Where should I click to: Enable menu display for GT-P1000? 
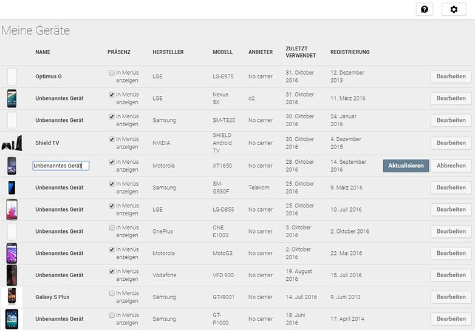pos(112,315)
